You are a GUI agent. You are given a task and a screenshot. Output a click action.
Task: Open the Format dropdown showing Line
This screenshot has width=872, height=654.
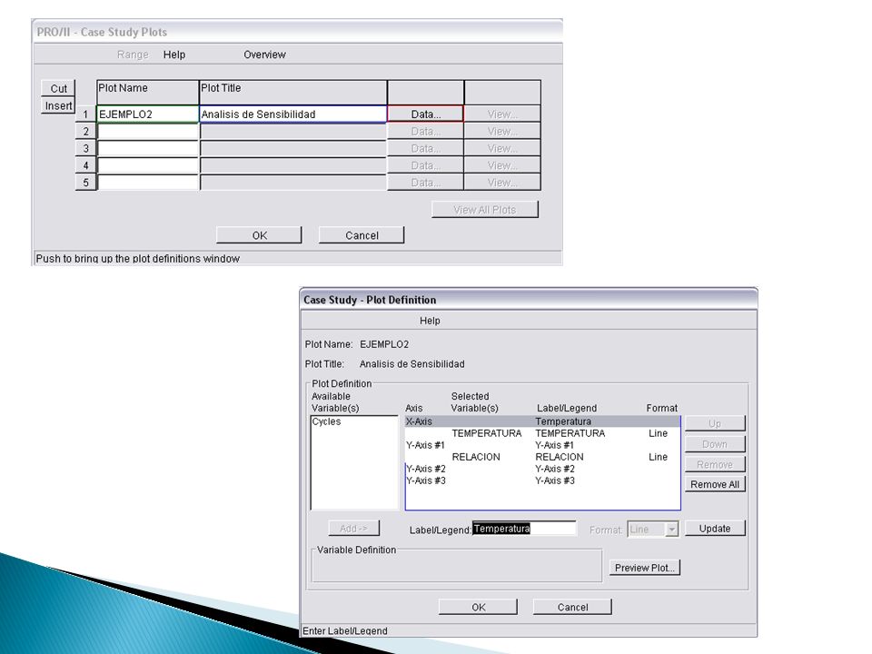click(672, 529)
